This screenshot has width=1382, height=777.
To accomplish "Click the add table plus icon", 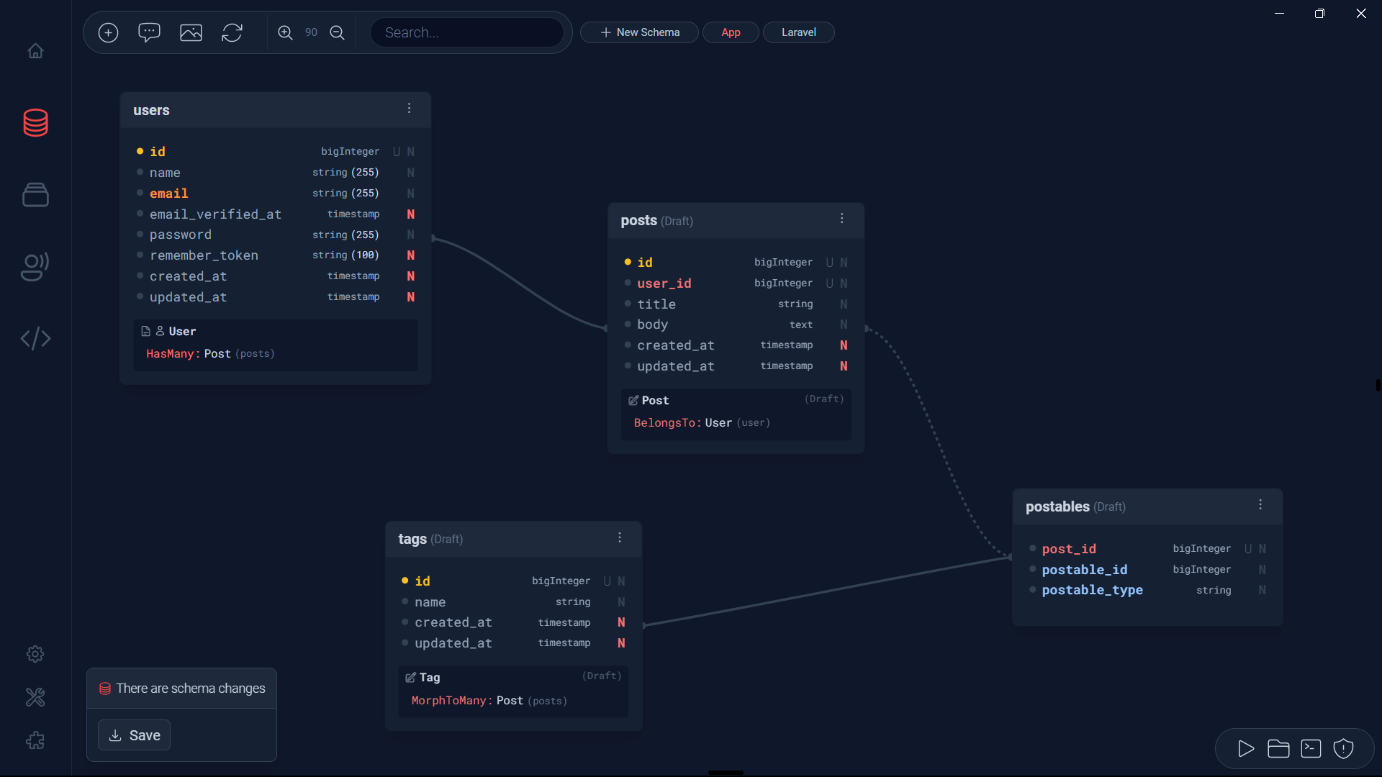I will [x=108, y=32].
